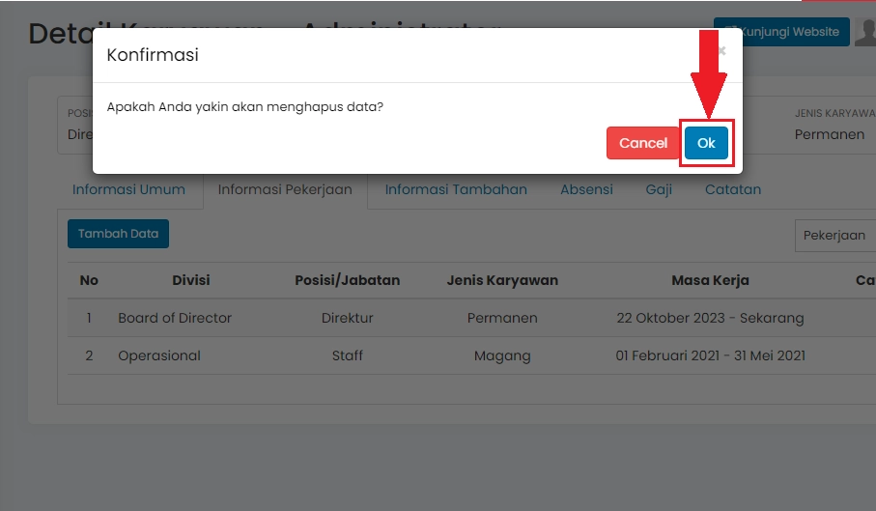Click the user avatar icon at top right
Screen dimensions: 876x511
[x=866, y=32]
